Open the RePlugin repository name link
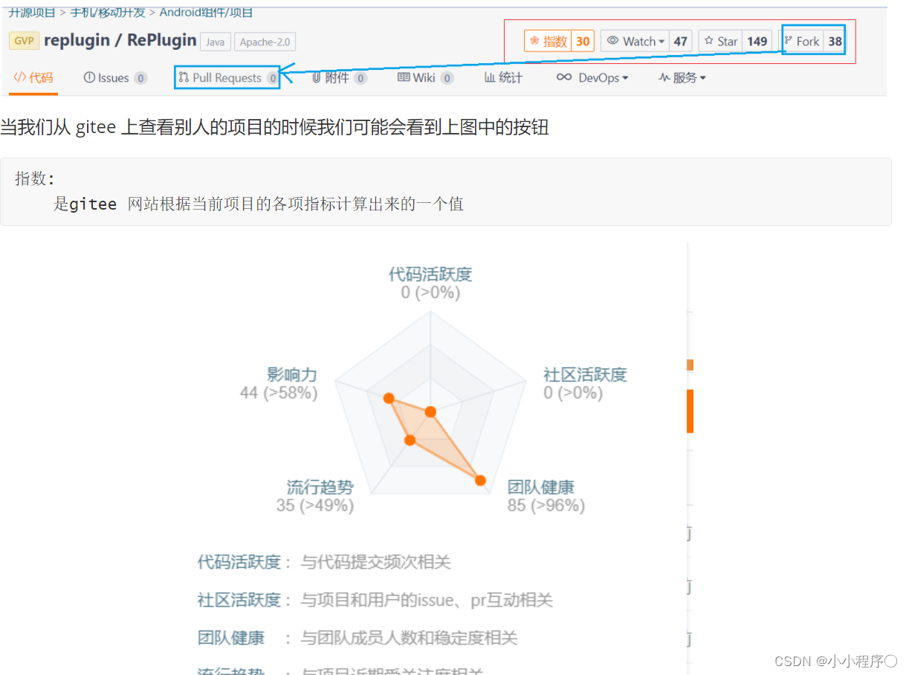909x675 pixels. (162, 40)
